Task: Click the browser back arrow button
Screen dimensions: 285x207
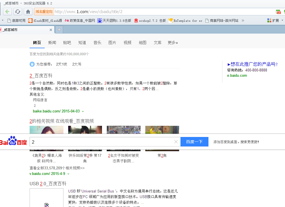Action: click(x=7, y=12)
